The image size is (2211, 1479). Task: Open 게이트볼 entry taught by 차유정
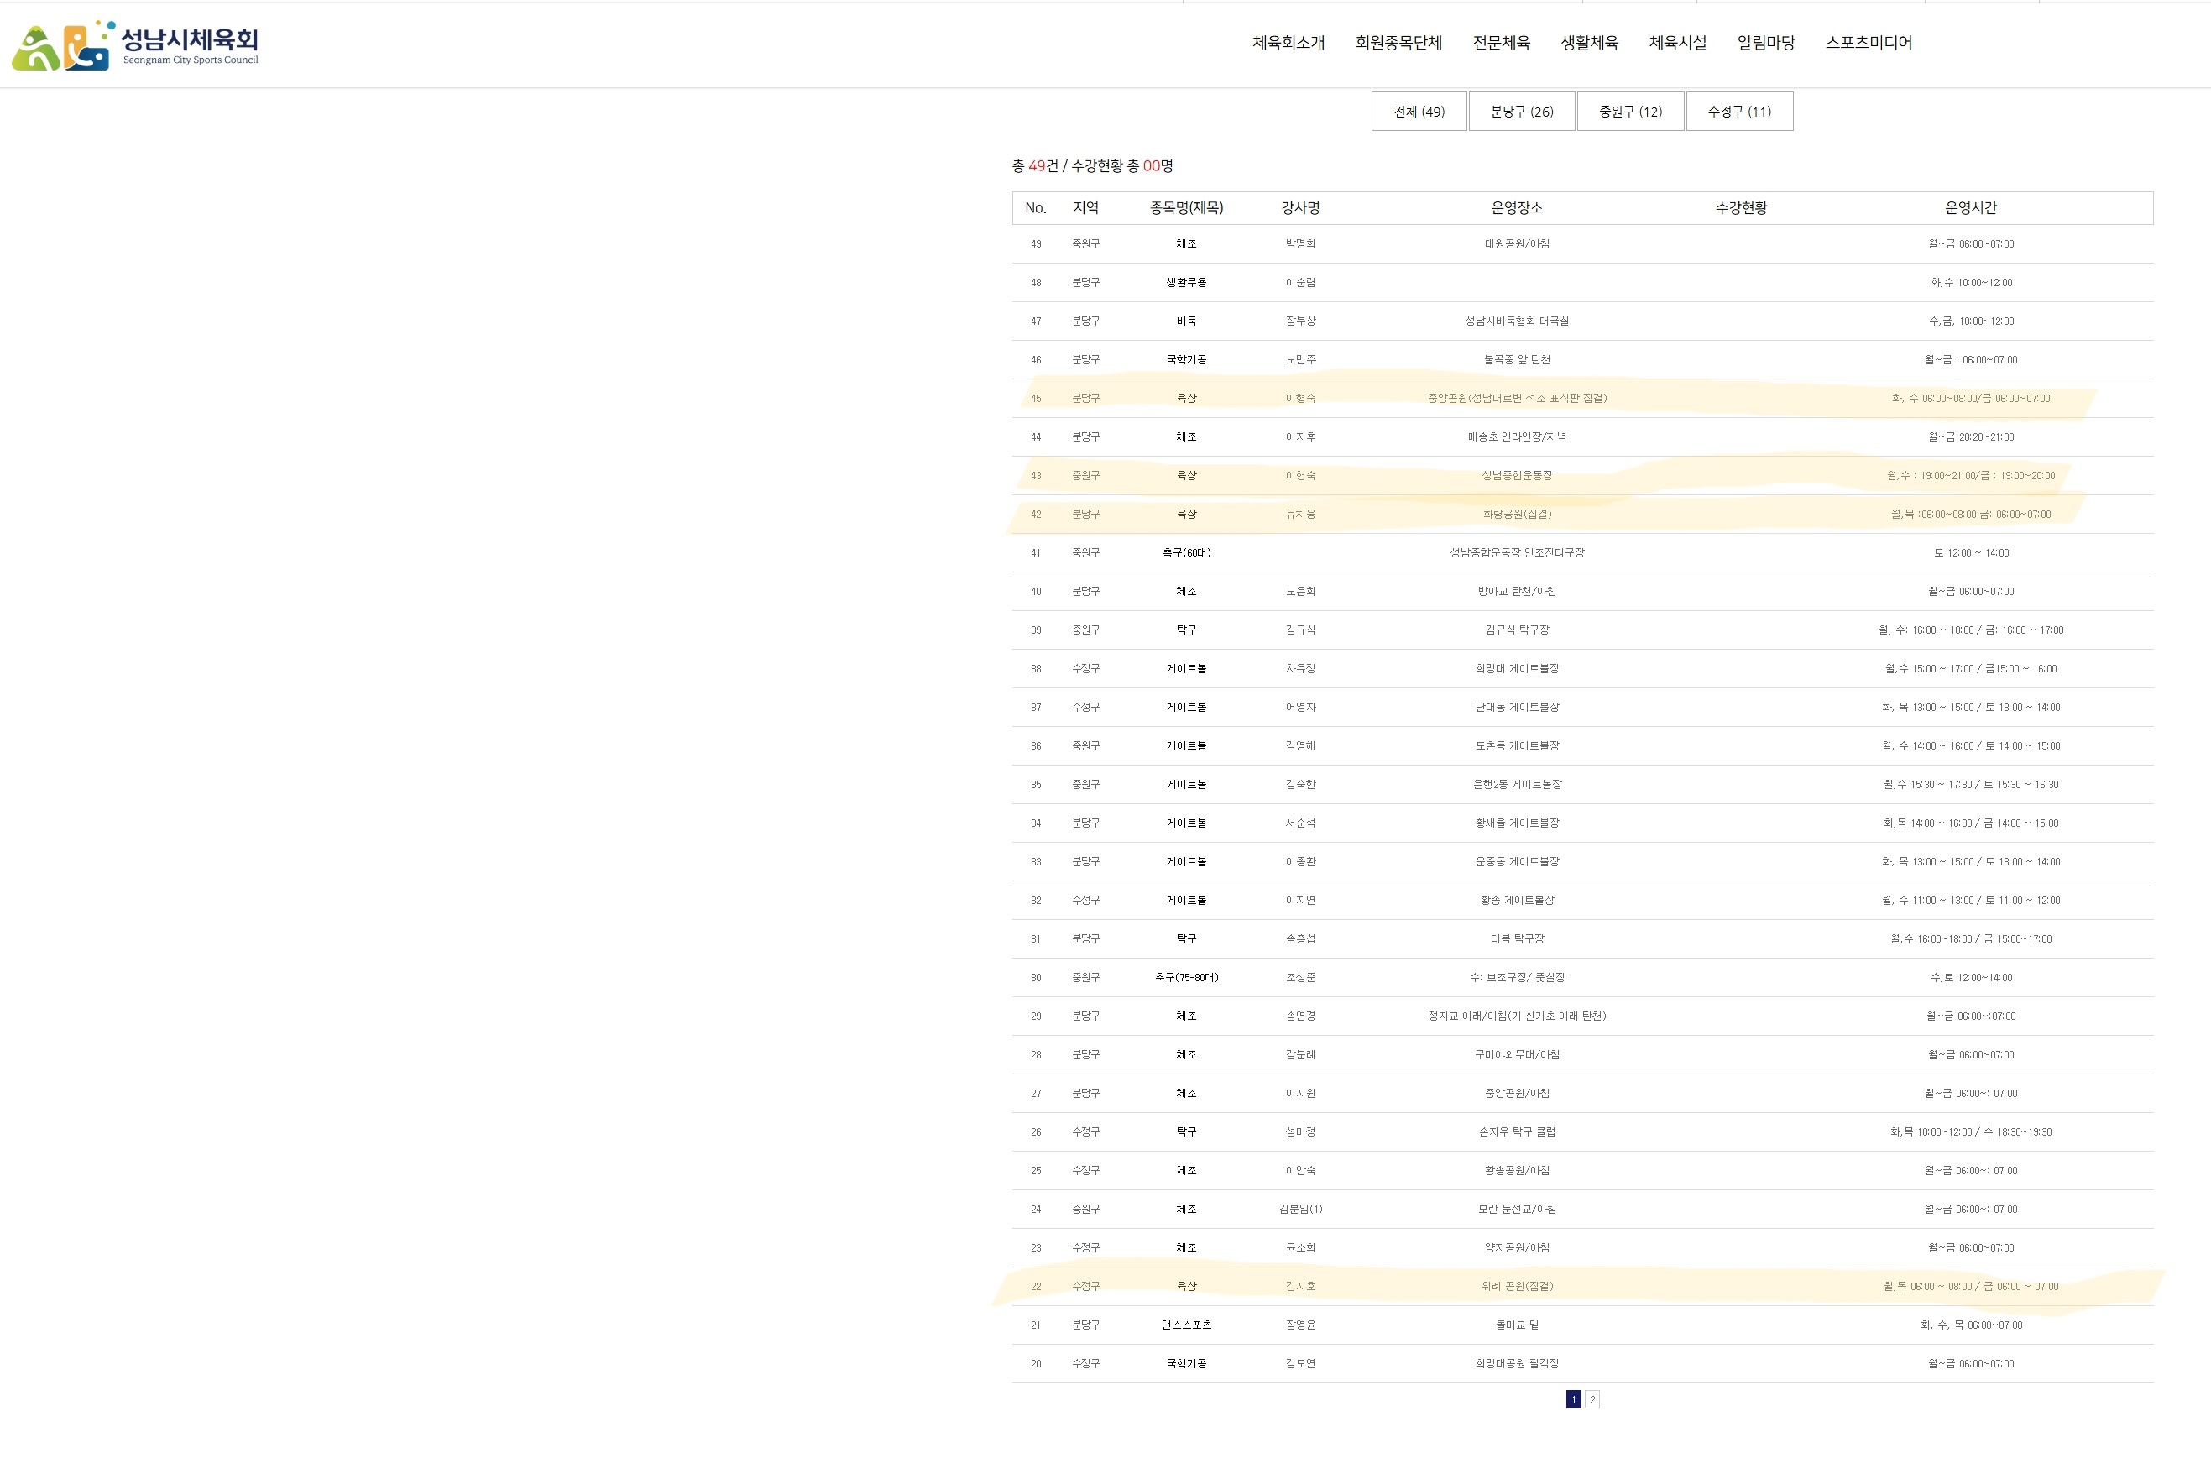point(1187,670)
